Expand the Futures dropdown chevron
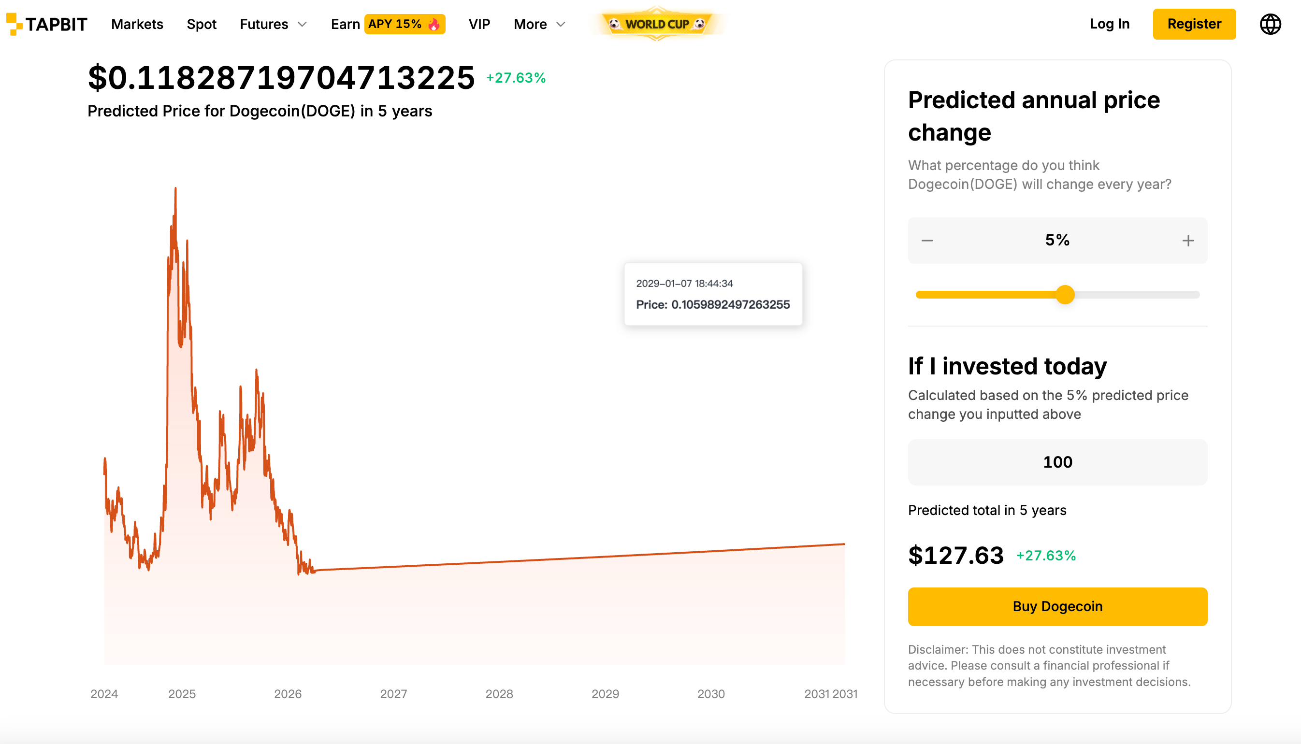Screen dimensions: 1301x744 pos(303,24)
